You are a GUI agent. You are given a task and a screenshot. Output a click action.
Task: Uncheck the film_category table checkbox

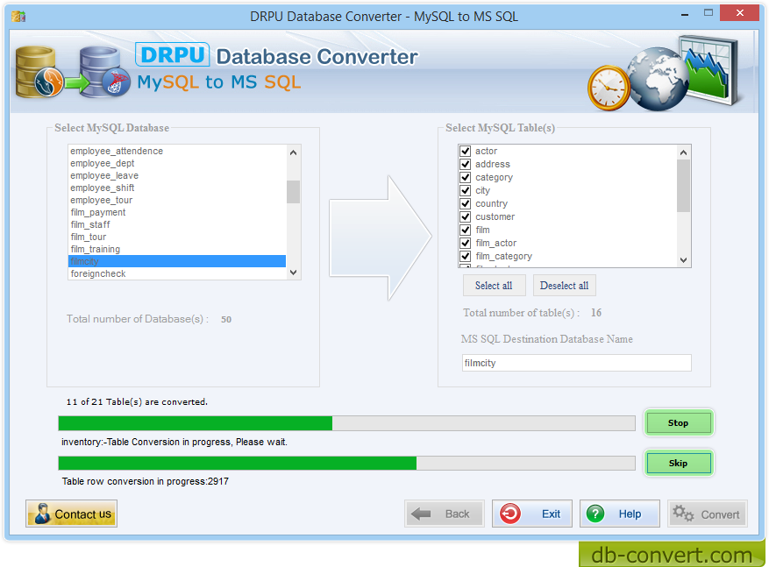click(x=465, y=256)
